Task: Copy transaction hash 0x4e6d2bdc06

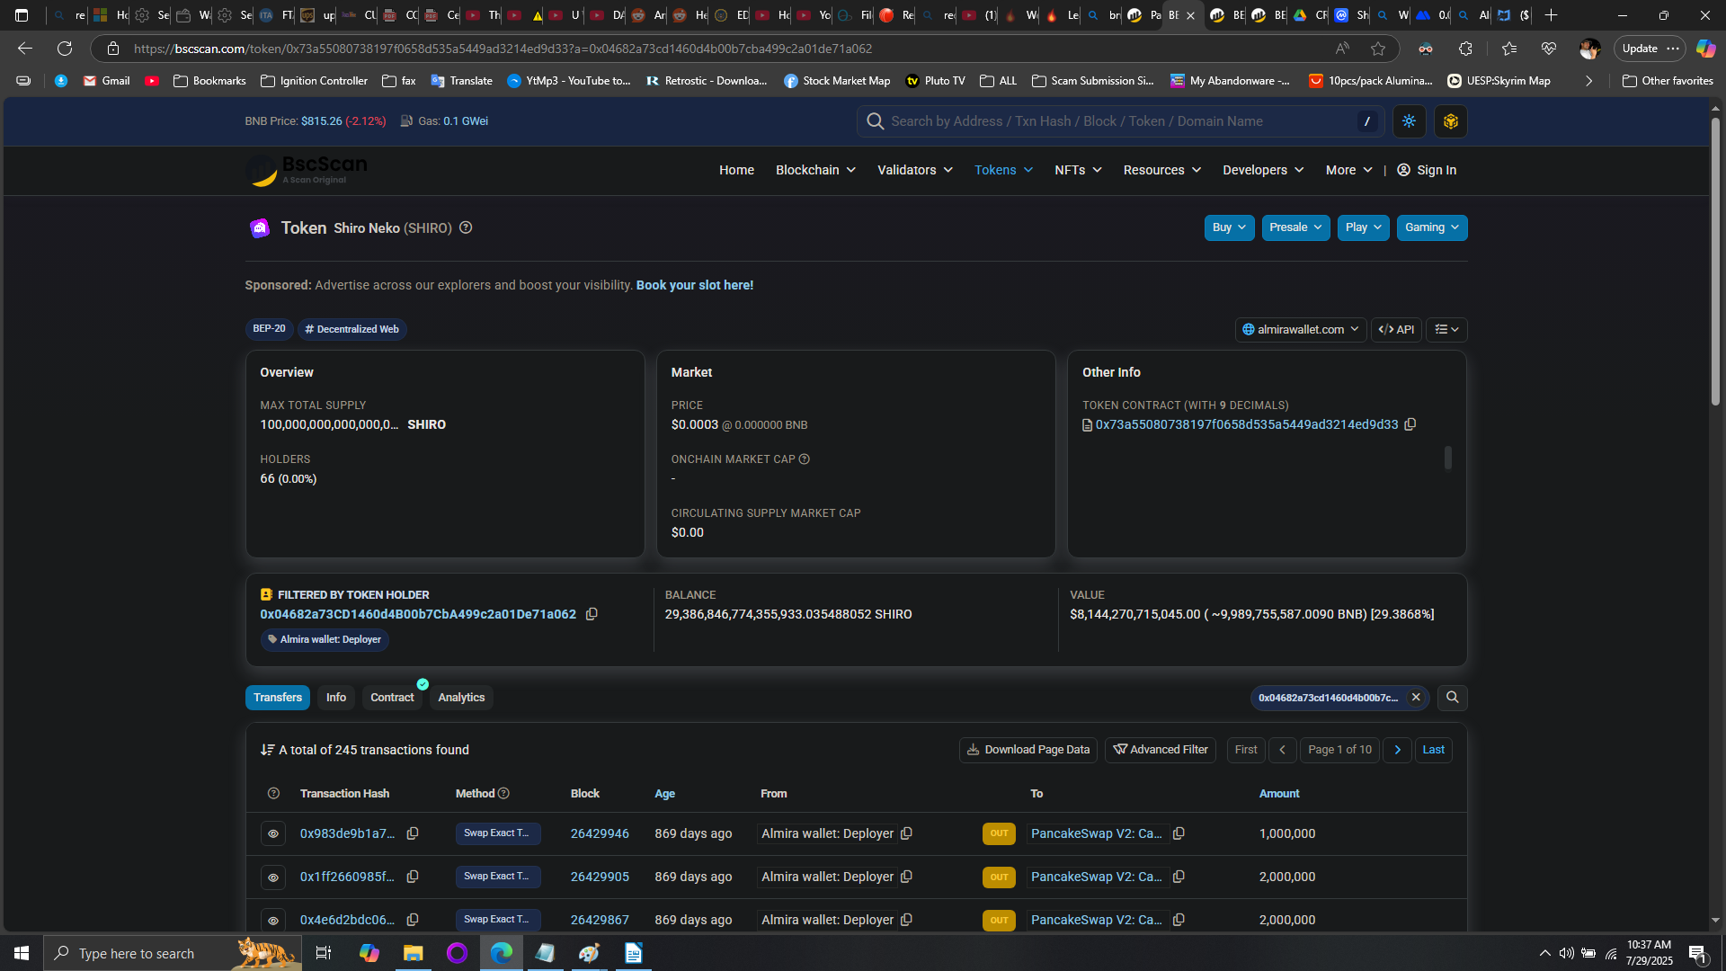Action: point(413,920)
